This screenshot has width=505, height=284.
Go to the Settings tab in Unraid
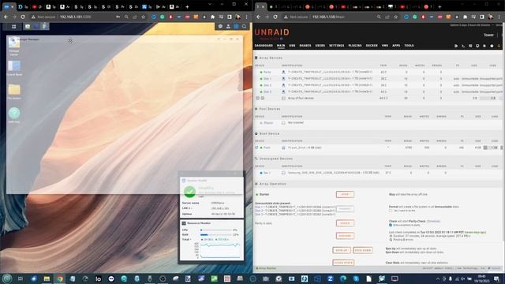point(337,46)
